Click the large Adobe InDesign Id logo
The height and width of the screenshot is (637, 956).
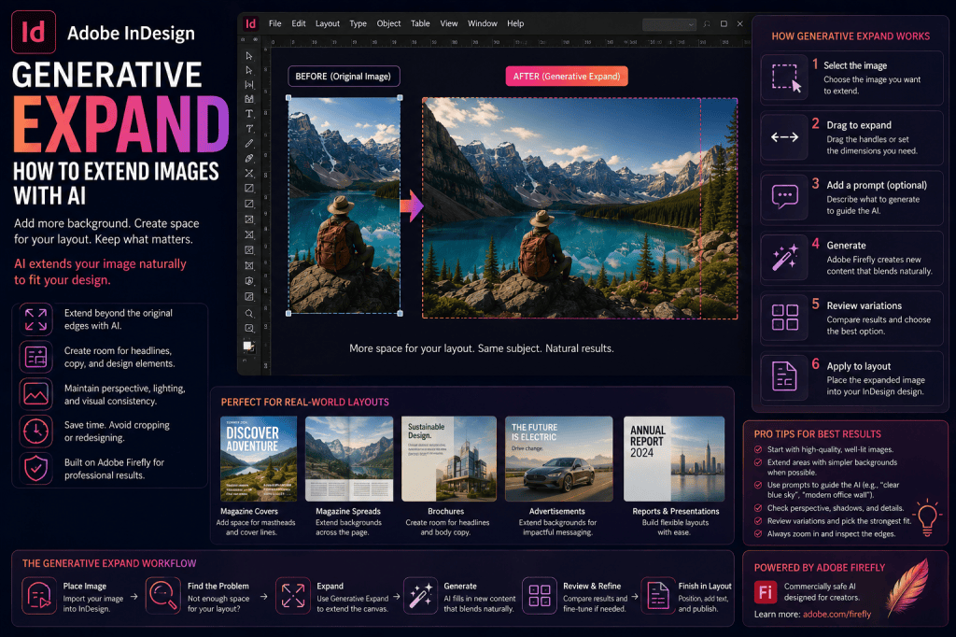34,33
